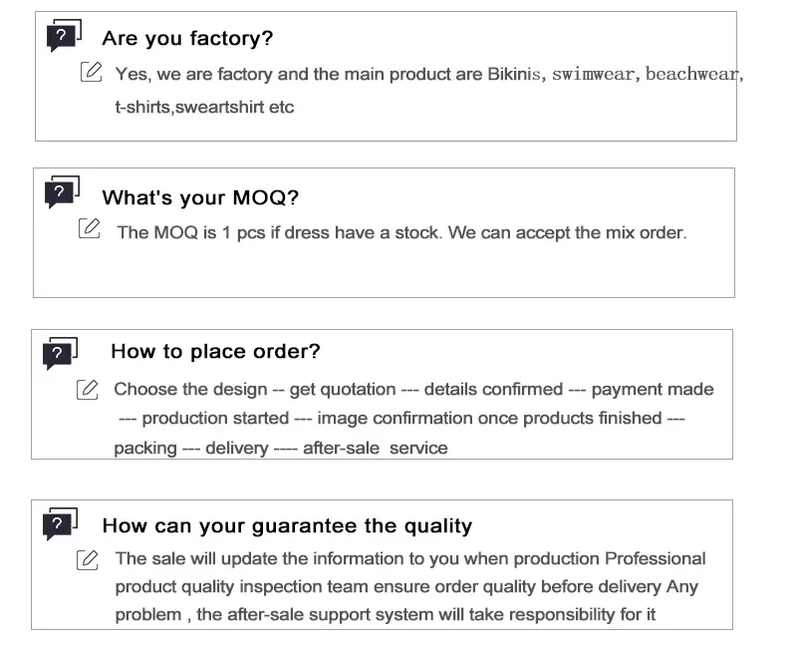Click 'What's your MOQ?' heading
This screenshot has height=645, width=793.
(200, 197)
